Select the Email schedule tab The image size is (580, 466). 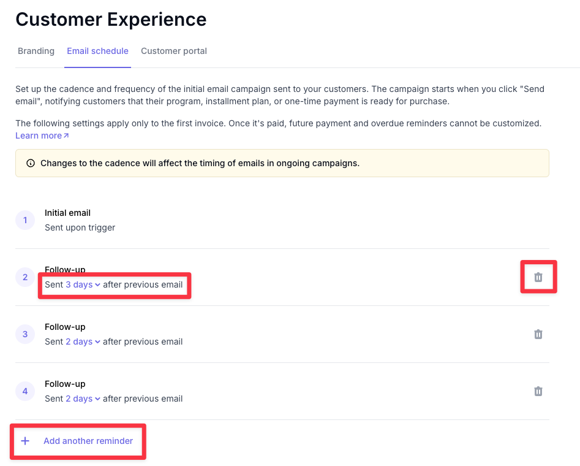click(x=97, y=51)
